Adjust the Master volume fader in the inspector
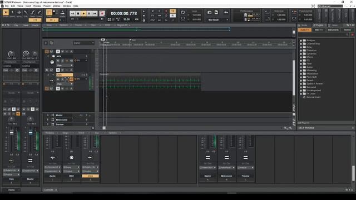The height and width of the screenshot is (200, 356). click(x=31, y=133)
